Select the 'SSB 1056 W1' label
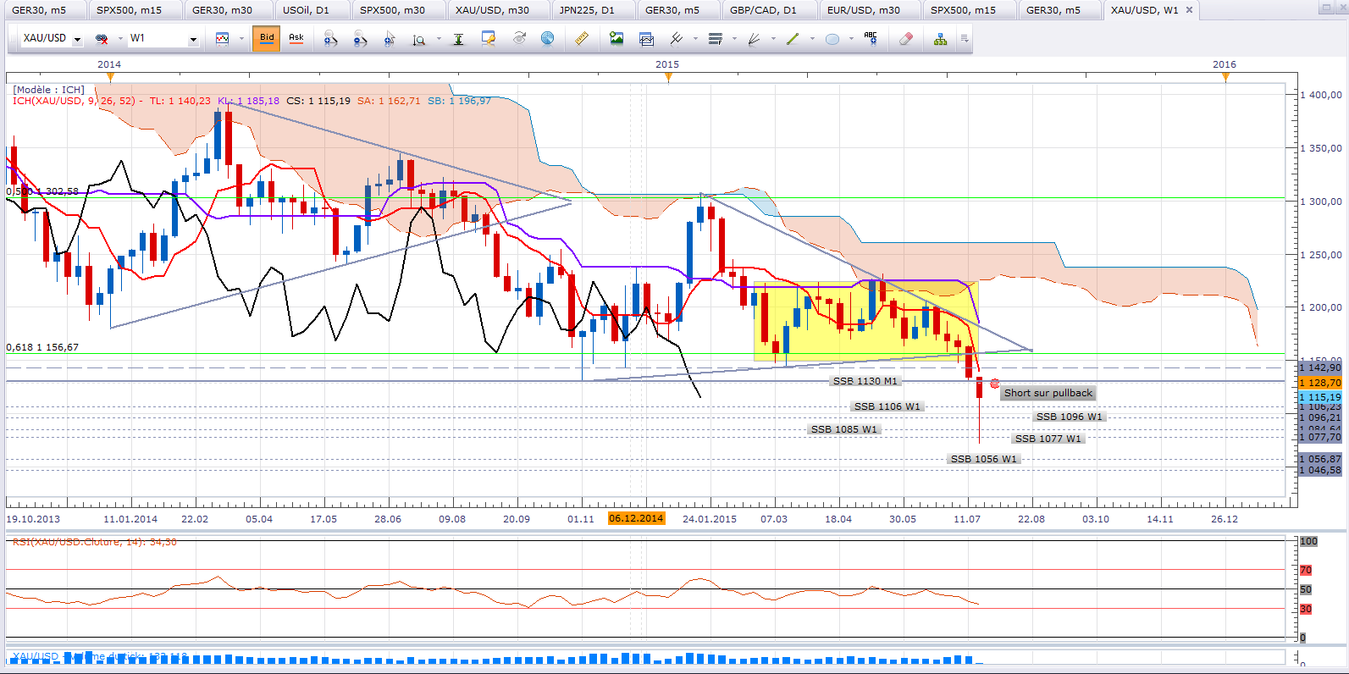The image size is (1349, 674). coord(984,459)
